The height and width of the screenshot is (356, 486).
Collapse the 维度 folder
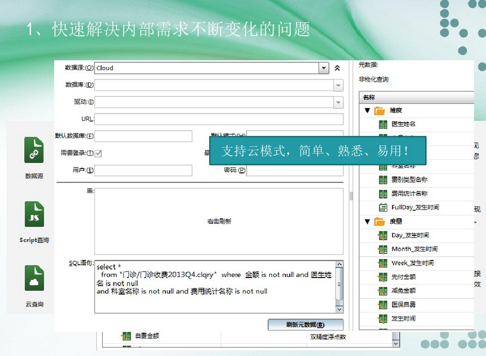[367, 111]
